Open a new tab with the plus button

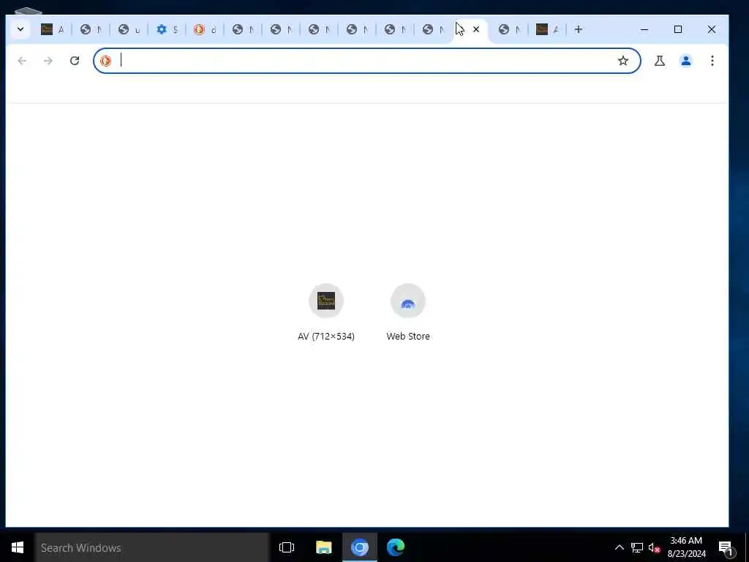click(x=579, y=29)
